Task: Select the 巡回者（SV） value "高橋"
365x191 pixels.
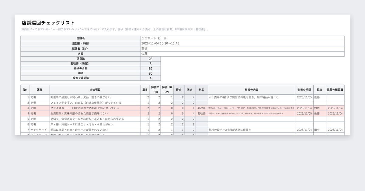Action: 242,49
